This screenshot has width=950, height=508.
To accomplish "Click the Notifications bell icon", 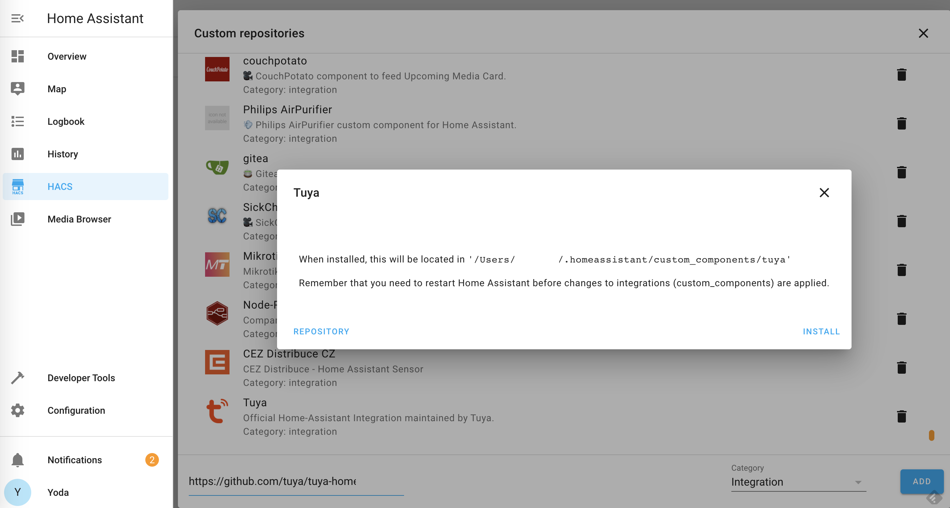I will [x=17, y=460].
